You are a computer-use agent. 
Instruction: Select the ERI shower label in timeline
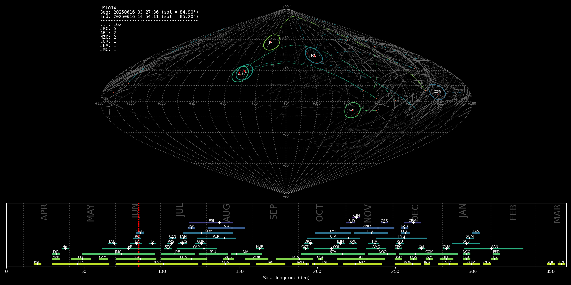pos(211,221)
